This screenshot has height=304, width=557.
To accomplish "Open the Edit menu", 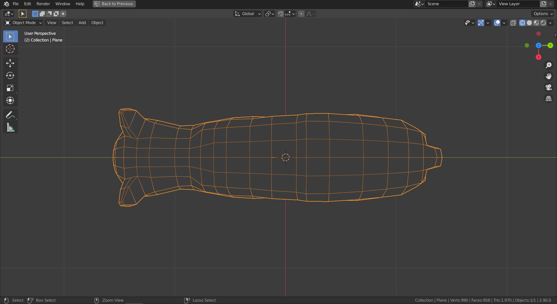I will coord(28,4).
